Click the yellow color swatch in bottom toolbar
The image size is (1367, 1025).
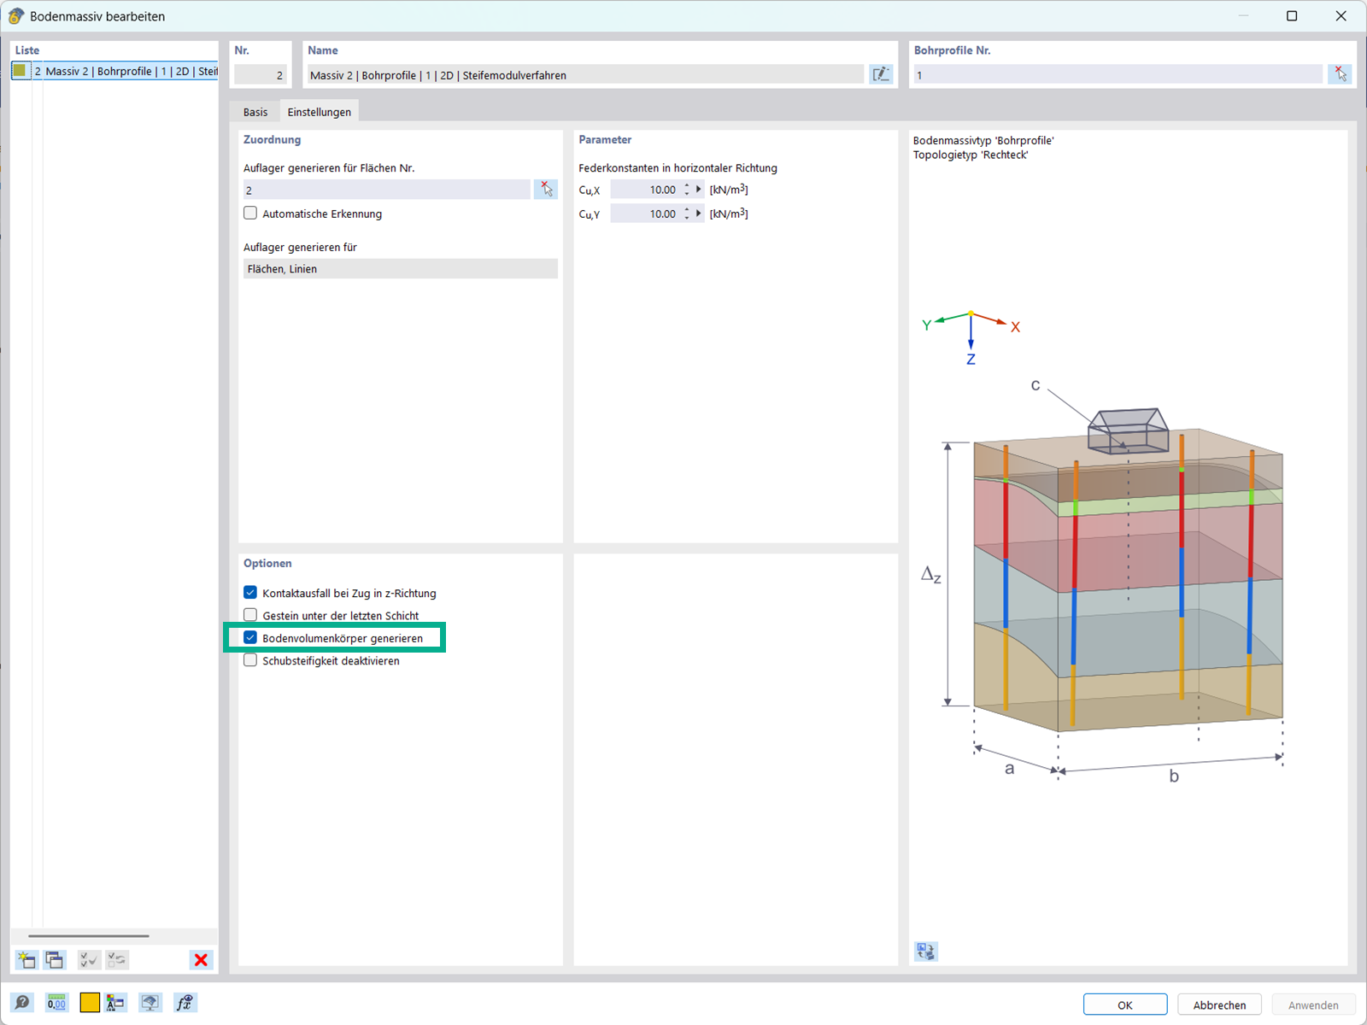pyautogui.click(x=90, y=1003)
